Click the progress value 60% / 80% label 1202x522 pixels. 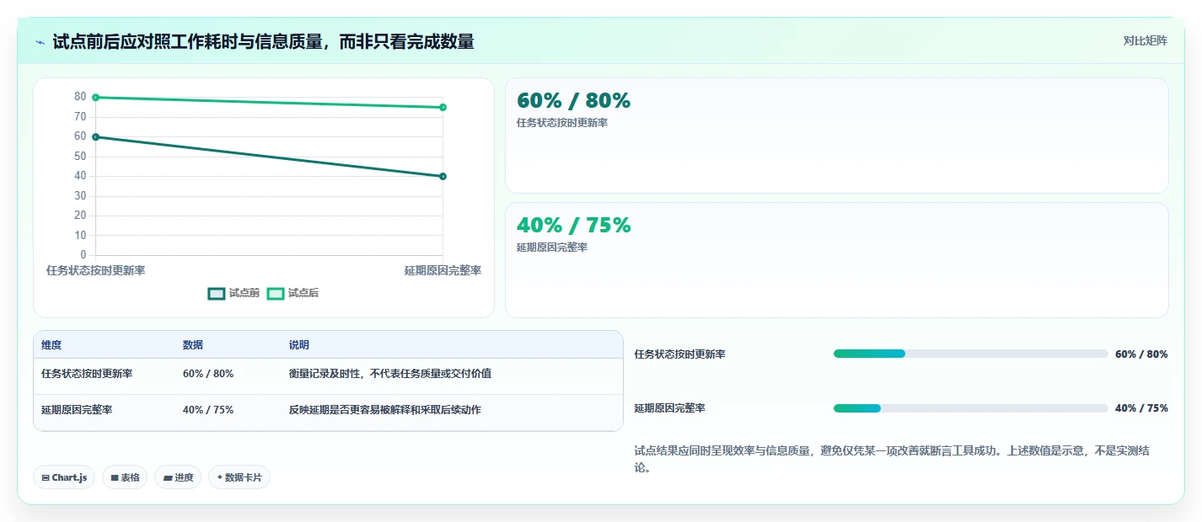point(1141,354)
